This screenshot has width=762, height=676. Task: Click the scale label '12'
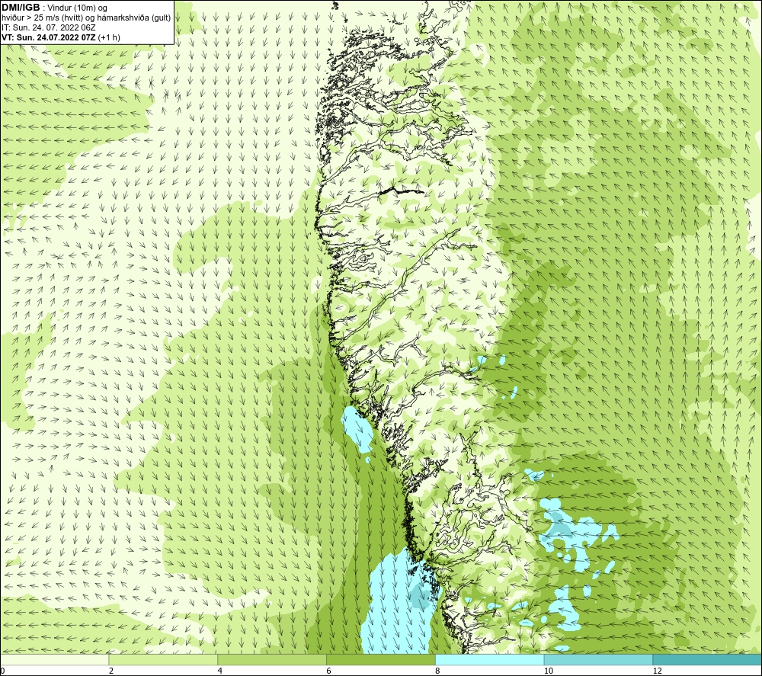click(x=657, y=671)
